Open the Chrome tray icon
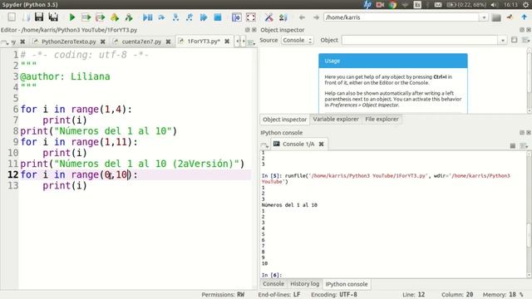This screenshot has height=299, width=532. [393, 4]
